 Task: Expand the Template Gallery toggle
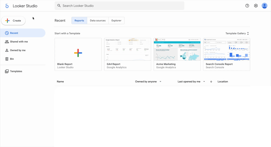point(248,33)
